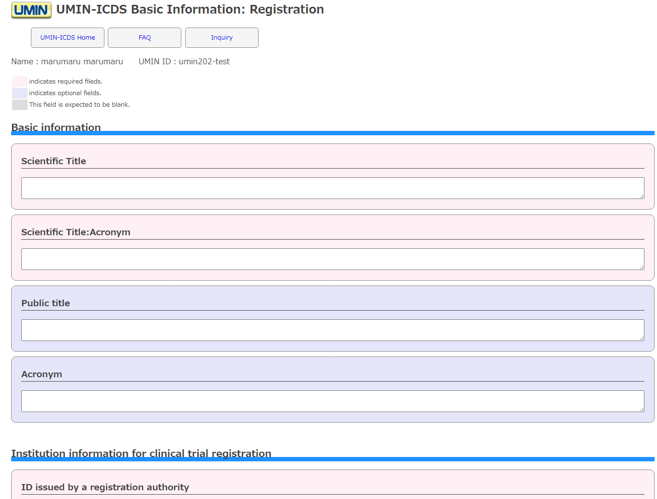Click the blue optional-fields legend swatch
The width and height of the screenshot is (657, 499).
pos(20,93)
